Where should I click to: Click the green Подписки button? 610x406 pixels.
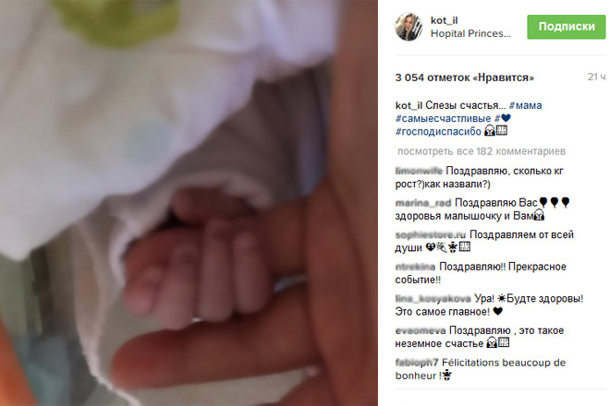[x=567, y=27]
